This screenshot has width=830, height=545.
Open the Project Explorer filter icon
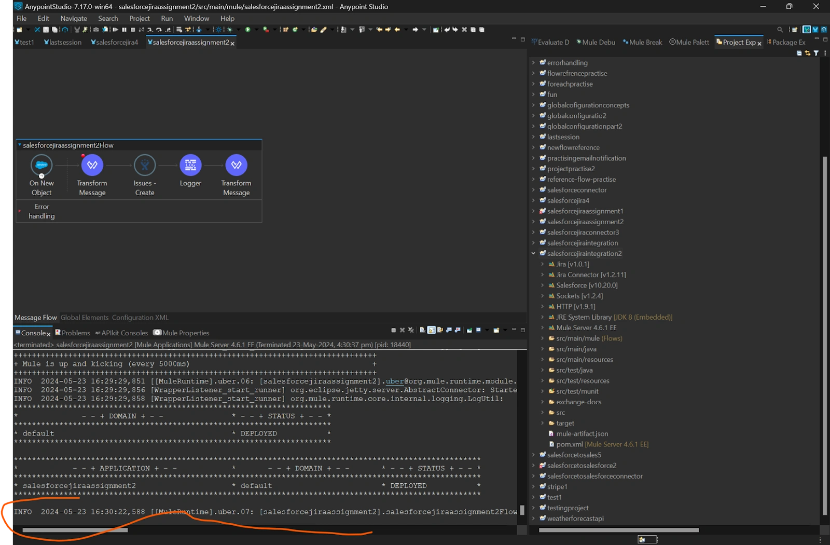point(816,53)
